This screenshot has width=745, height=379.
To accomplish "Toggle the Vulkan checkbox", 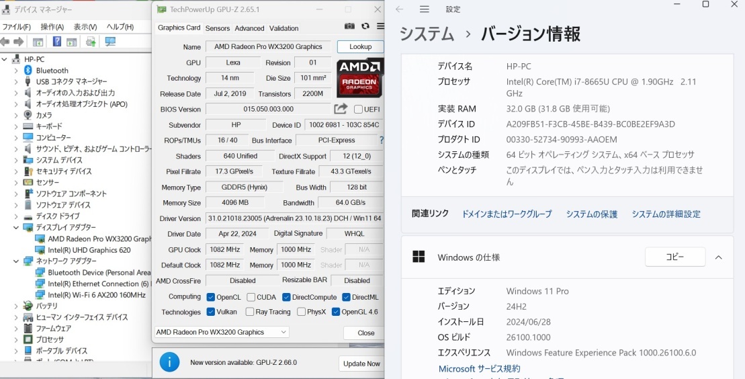I will [x=211, y=312].
